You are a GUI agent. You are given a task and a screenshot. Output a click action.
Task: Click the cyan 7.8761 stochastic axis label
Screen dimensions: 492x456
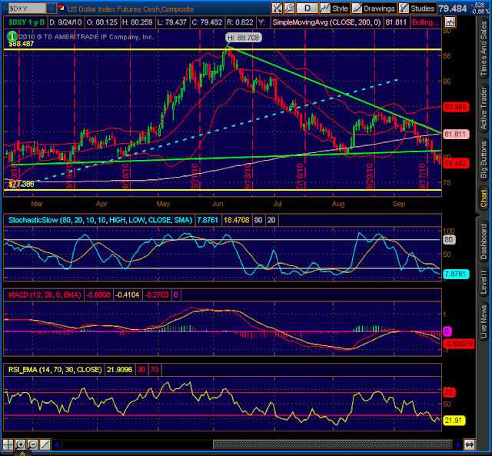(x=456, y=274)
